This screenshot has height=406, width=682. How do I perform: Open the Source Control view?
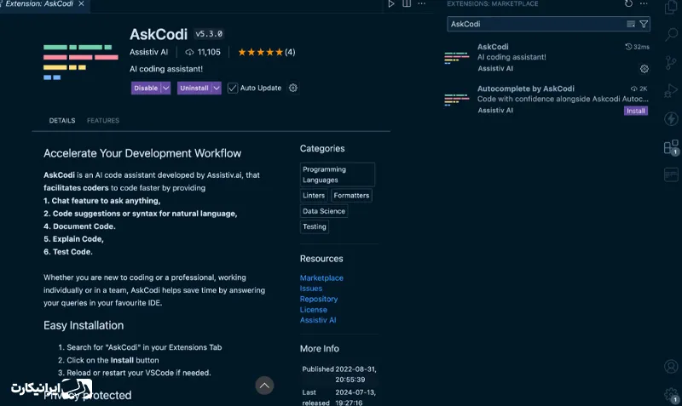pyautogui.click(x=671, y=63)
